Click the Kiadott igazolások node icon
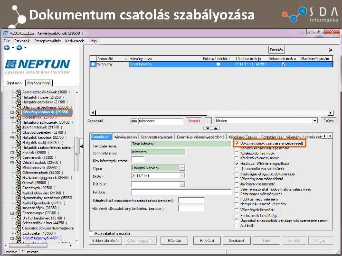This screenshot has height=256, width=342. tap(19, 203)
